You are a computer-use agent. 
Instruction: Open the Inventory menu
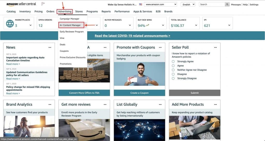pyautogui.click(x=25, y=11)
